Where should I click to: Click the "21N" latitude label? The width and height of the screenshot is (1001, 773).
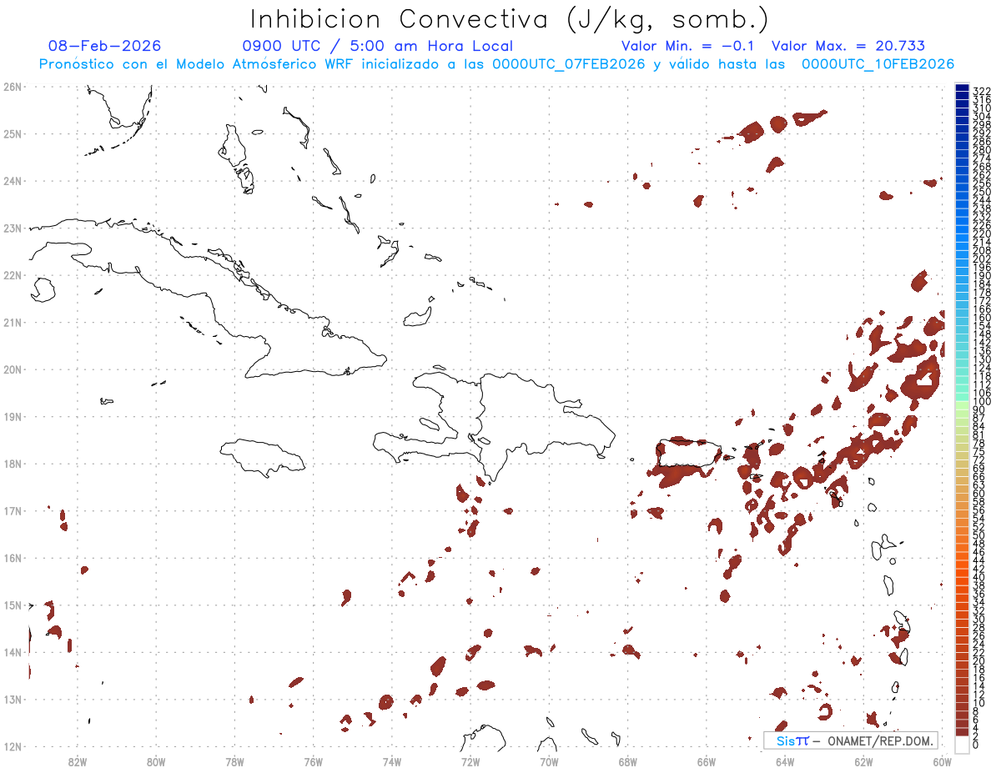[13, 323]
